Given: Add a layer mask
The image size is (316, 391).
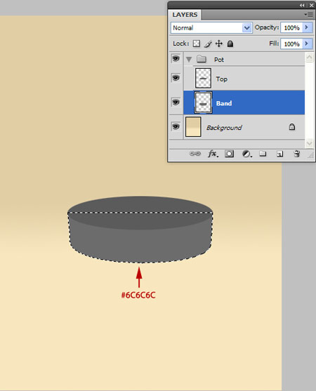Looking at the screenshot, I should coord(229,154).
